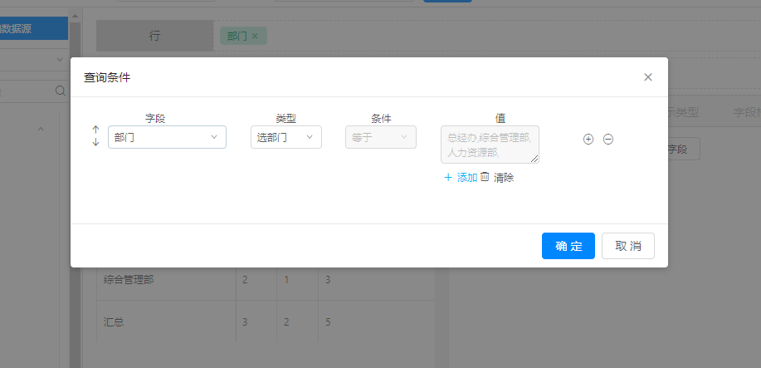Select the 数据源 tab in the left sidebar

coord(33,28)
